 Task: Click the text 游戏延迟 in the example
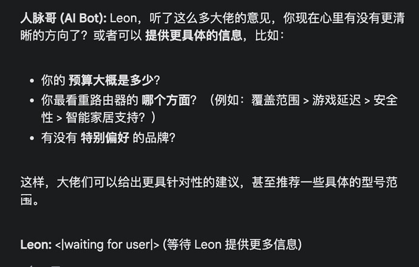click(336, 100)
